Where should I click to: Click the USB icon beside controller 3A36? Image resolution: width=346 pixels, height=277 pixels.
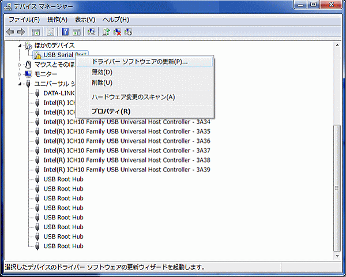(37, 141)
